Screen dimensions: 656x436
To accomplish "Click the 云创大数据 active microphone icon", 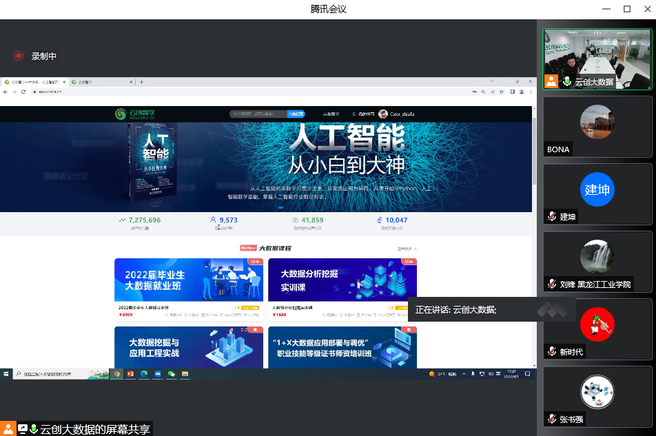I will (567, 81).
